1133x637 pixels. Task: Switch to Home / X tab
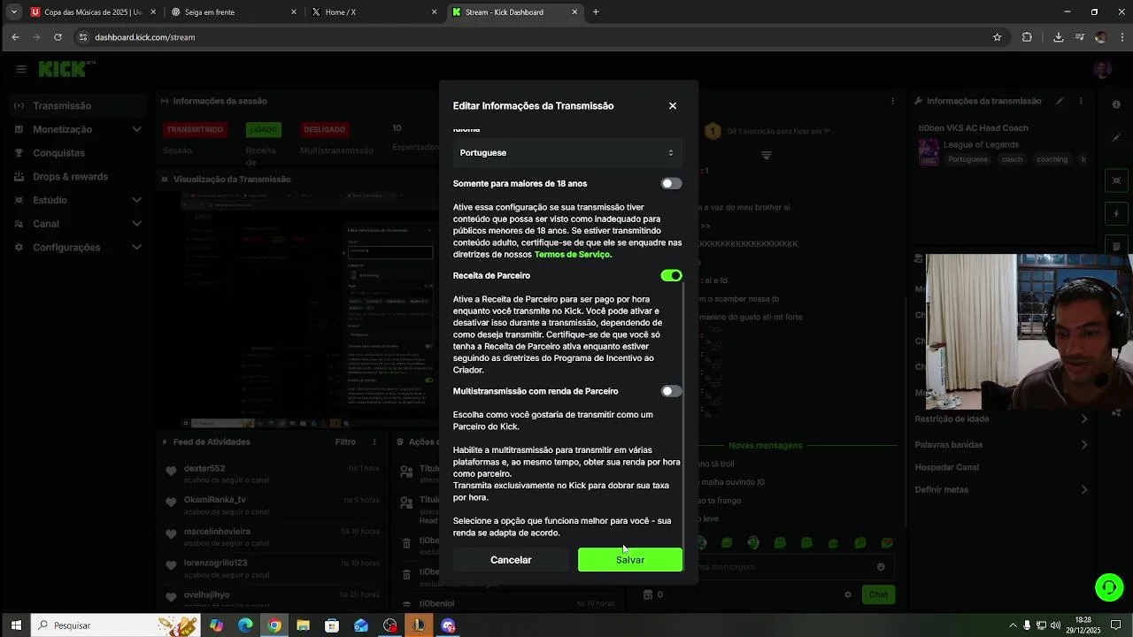pyautogui.click(x=374, y=12)
